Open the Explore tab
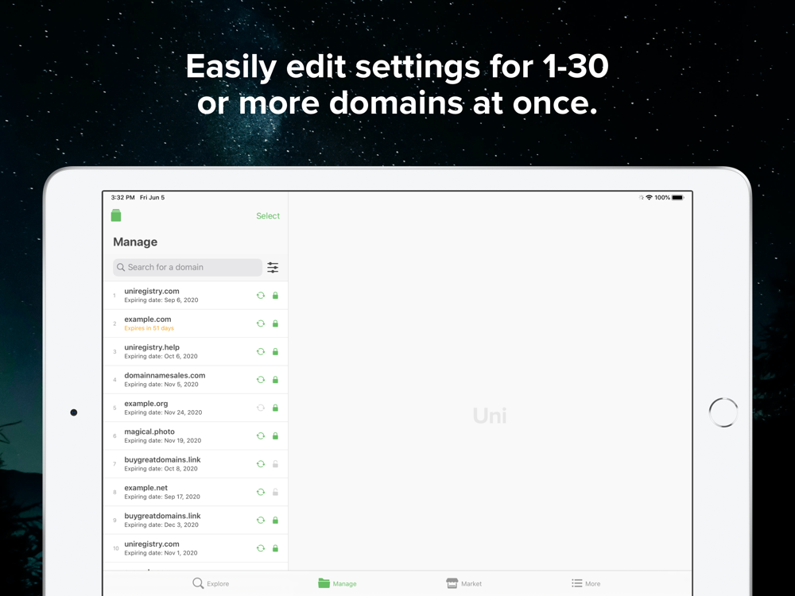795x596 pixels. pyautogui.click(x=211, y=583)
